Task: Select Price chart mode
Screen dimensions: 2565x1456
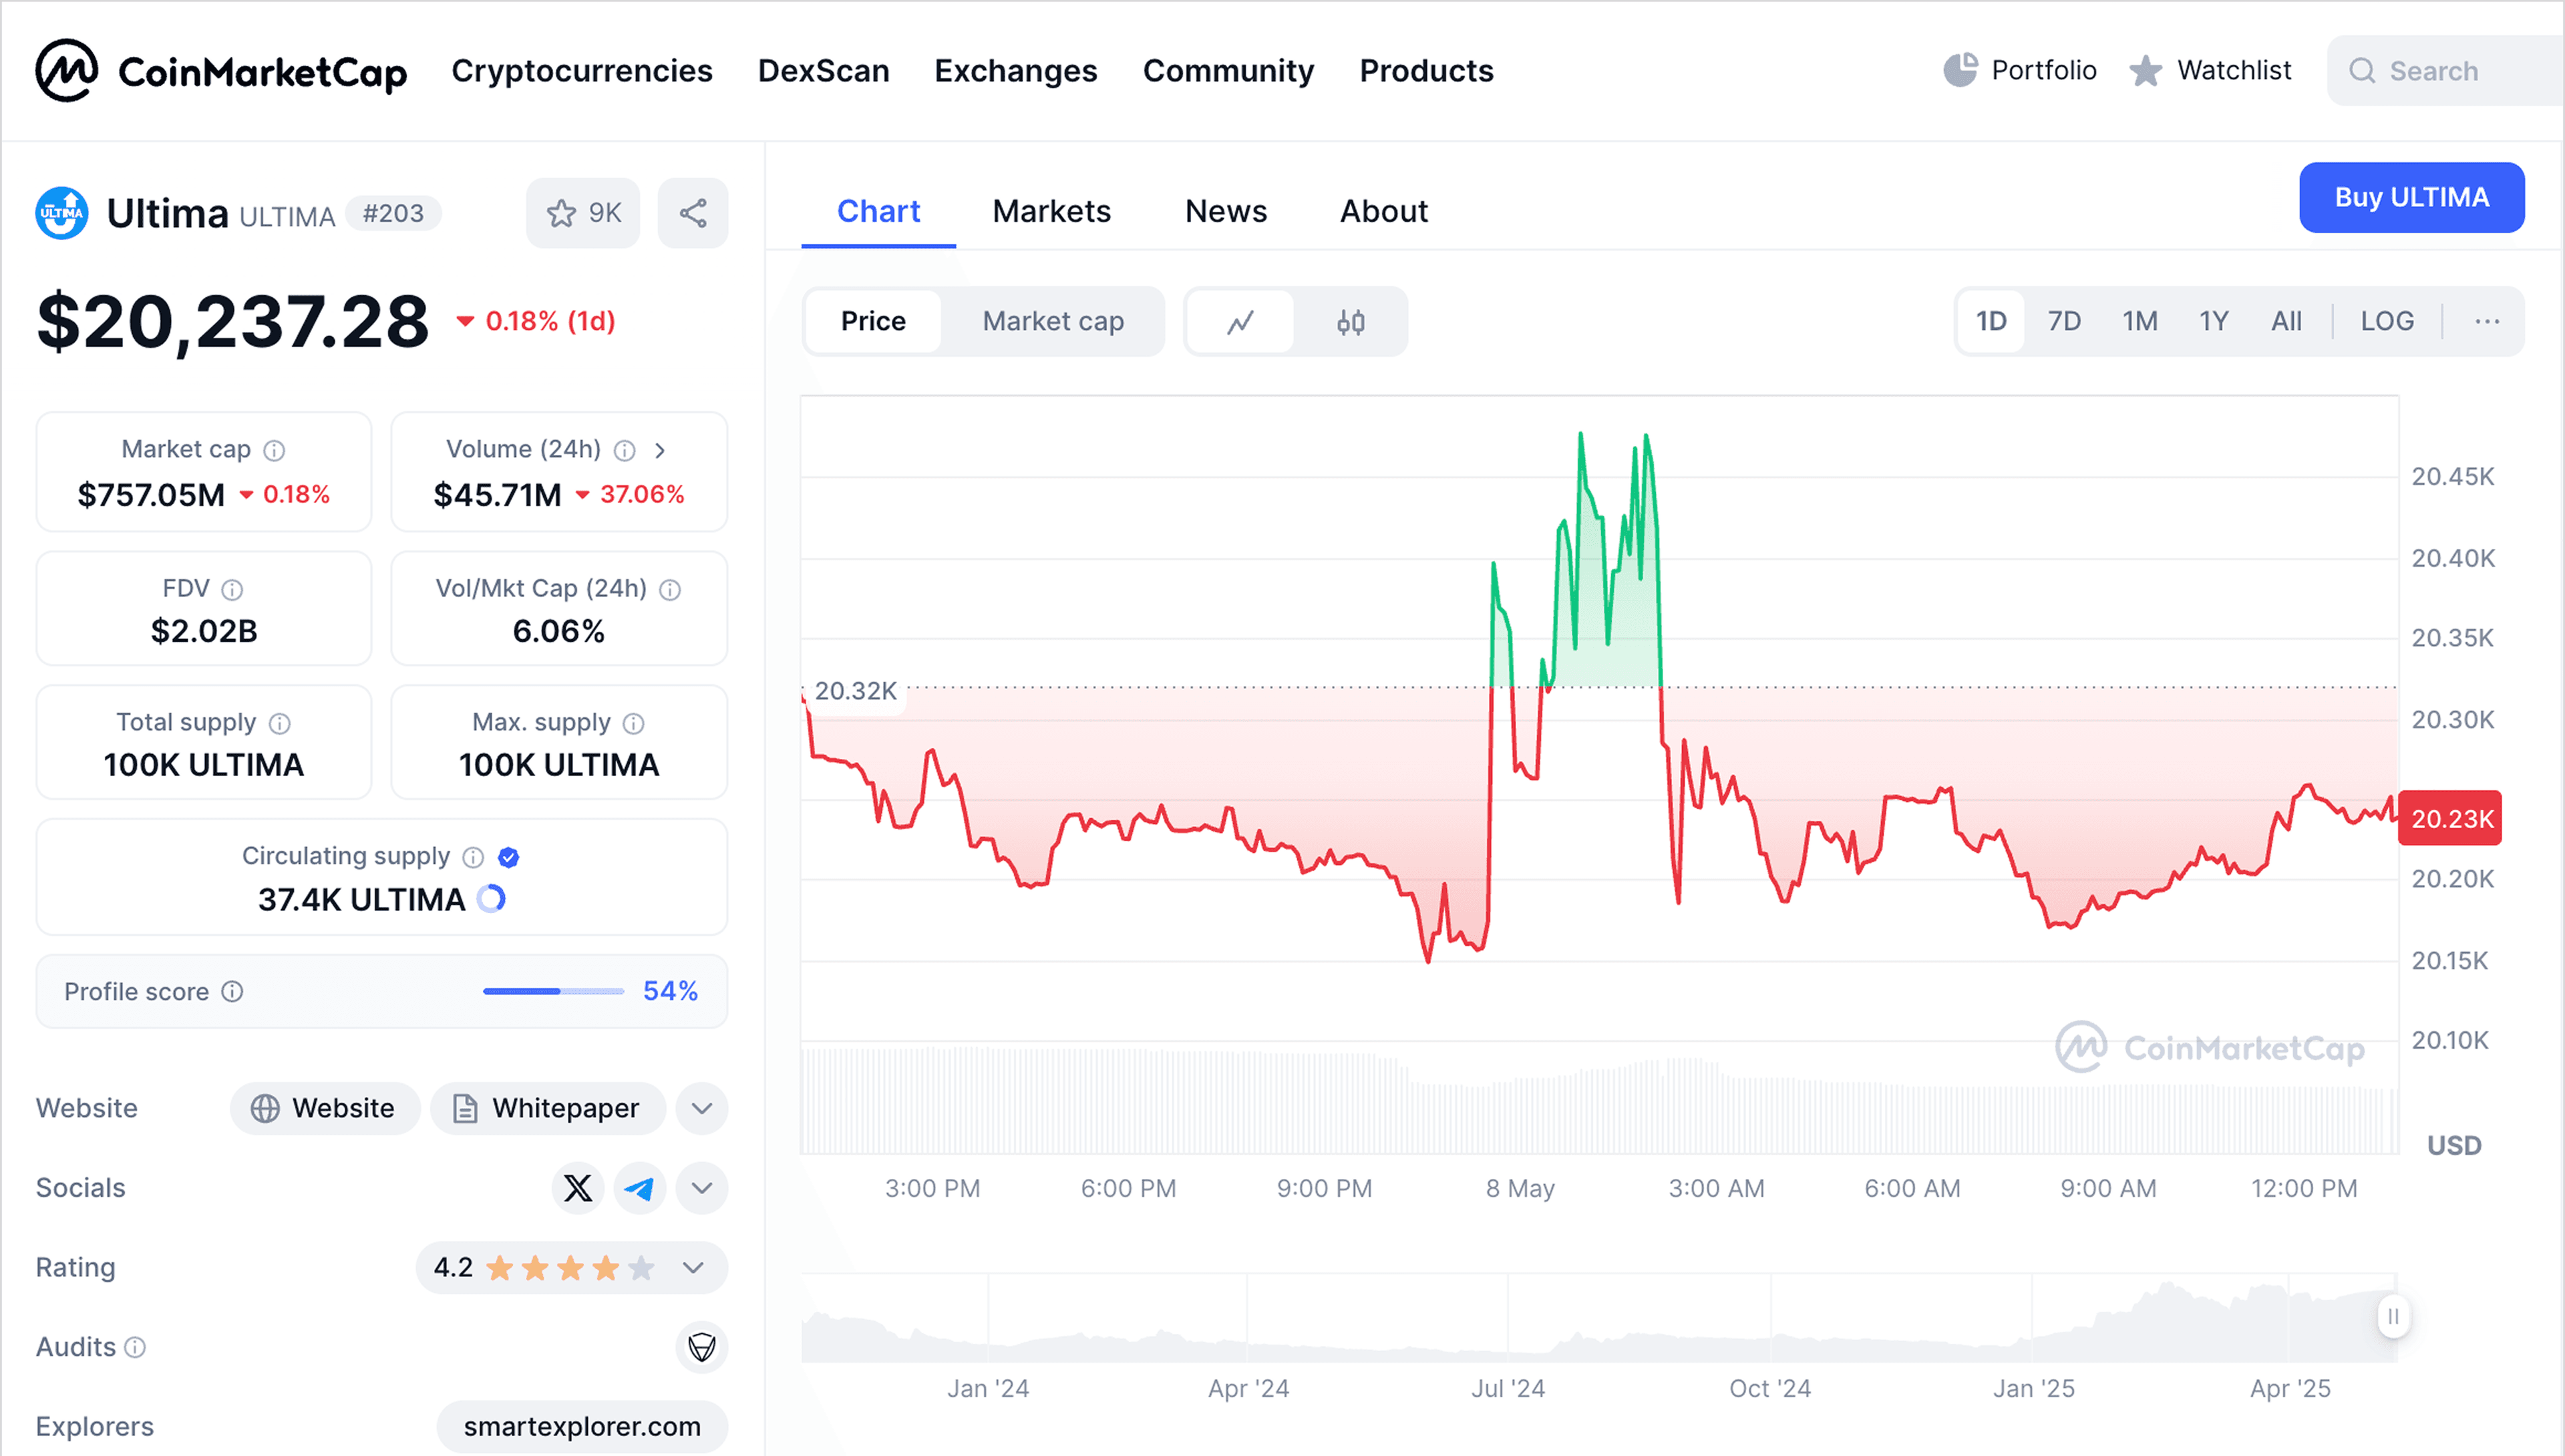Action: 873,321
